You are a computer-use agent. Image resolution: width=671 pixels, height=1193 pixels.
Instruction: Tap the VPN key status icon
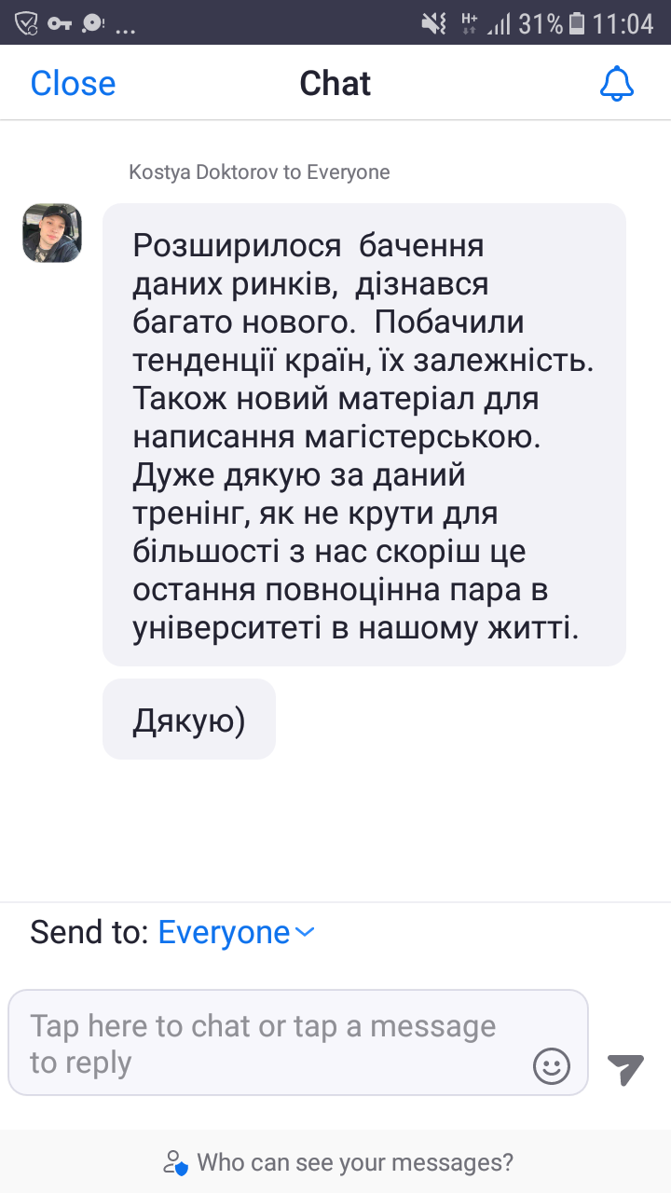(60, 23)
